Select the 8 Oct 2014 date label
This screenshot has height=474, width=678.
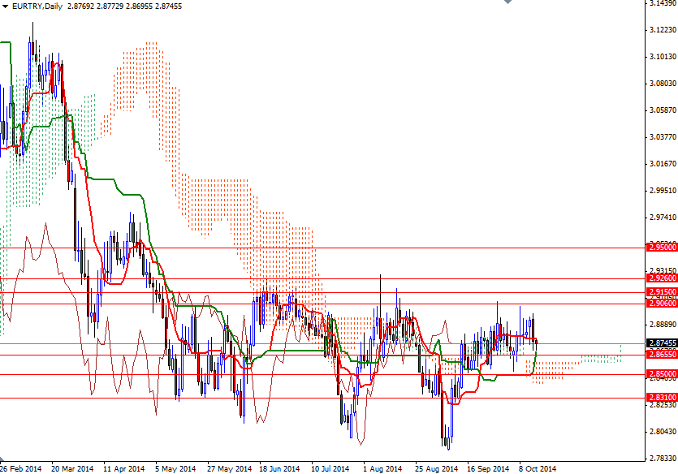536,468
